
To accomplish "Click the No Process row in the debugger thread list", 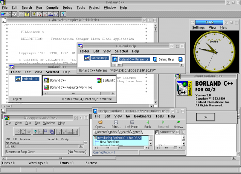I will pos(44,143).
